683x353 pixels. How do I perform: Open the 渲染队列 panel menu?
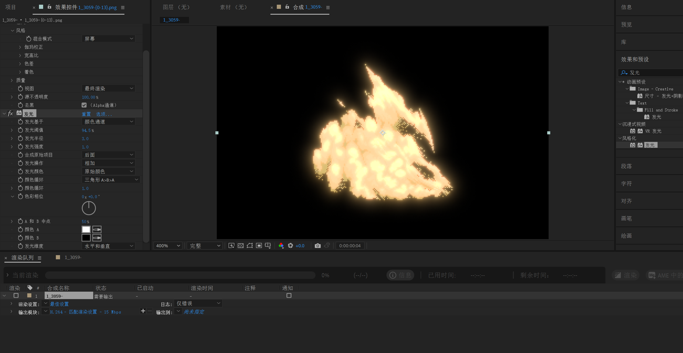pos(40,258)
